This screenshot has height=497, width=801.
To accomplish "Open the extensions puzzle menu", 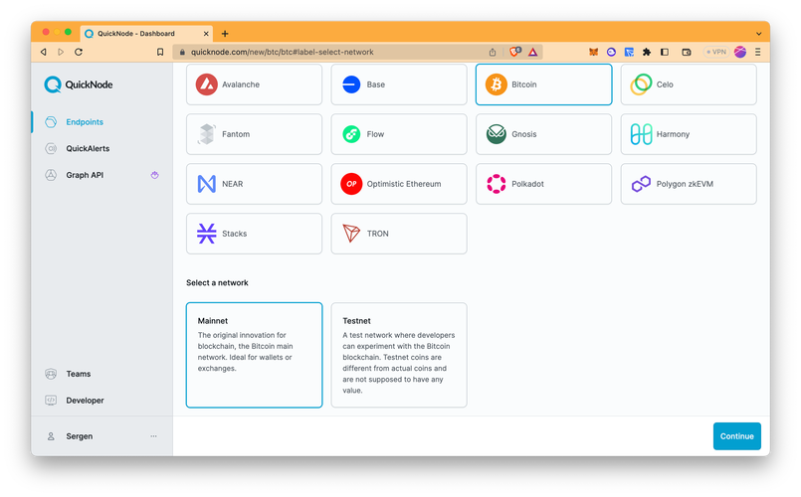I will [x=647, y=52].
